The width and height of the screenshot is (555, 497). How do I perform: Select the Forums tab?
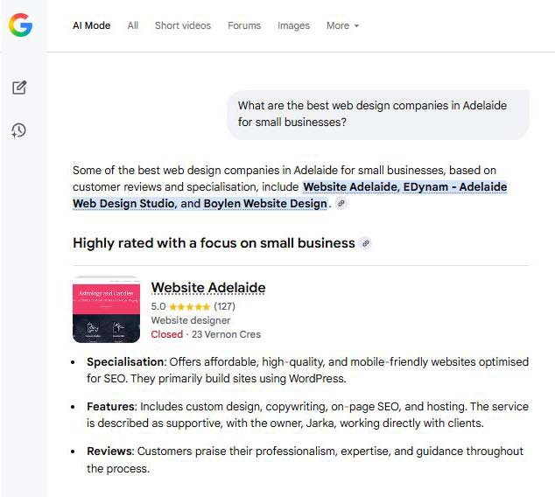coord(244,25)
